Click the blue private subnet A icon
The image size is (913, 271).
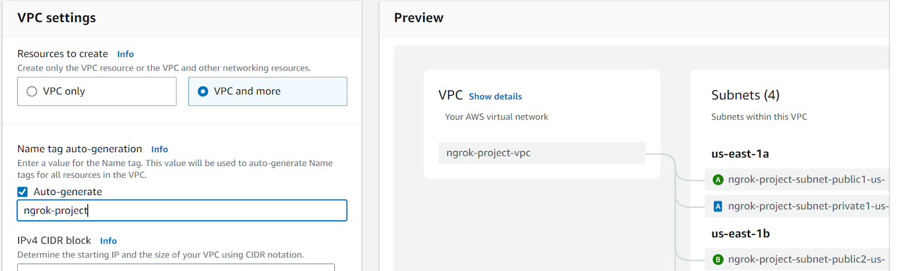[718, 207]
